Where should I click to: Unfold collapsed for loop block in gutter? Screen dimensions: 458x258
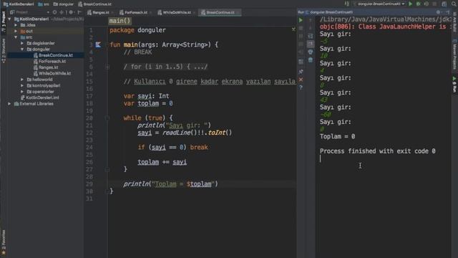pos(107,67)
